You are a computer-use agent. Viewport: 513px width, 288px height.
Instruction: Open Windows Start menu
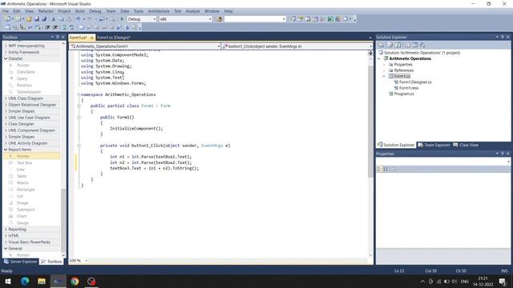pos(7,282)
